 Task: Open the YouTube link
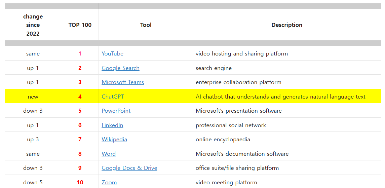[x=112, y=54]
